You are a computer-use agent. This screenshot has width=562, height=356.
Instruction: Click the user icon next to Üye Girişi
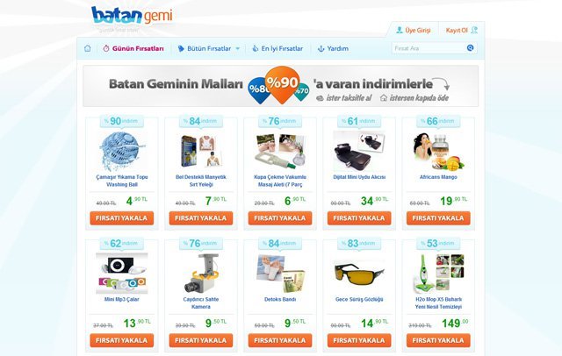coord(400,30)
